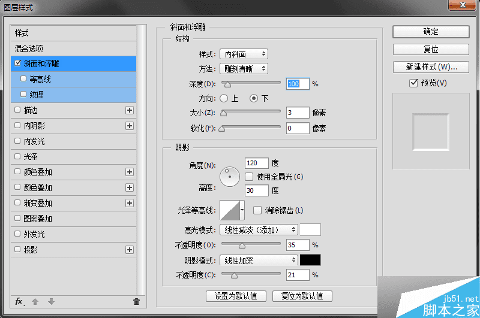
Task: Move effect down with the down arrow
Action: point(51,302)
